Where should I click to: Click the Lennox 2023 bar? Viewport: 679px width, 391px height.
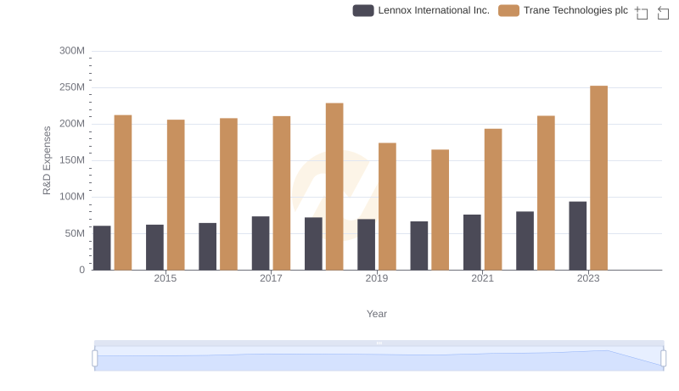(x=578, y=236)
